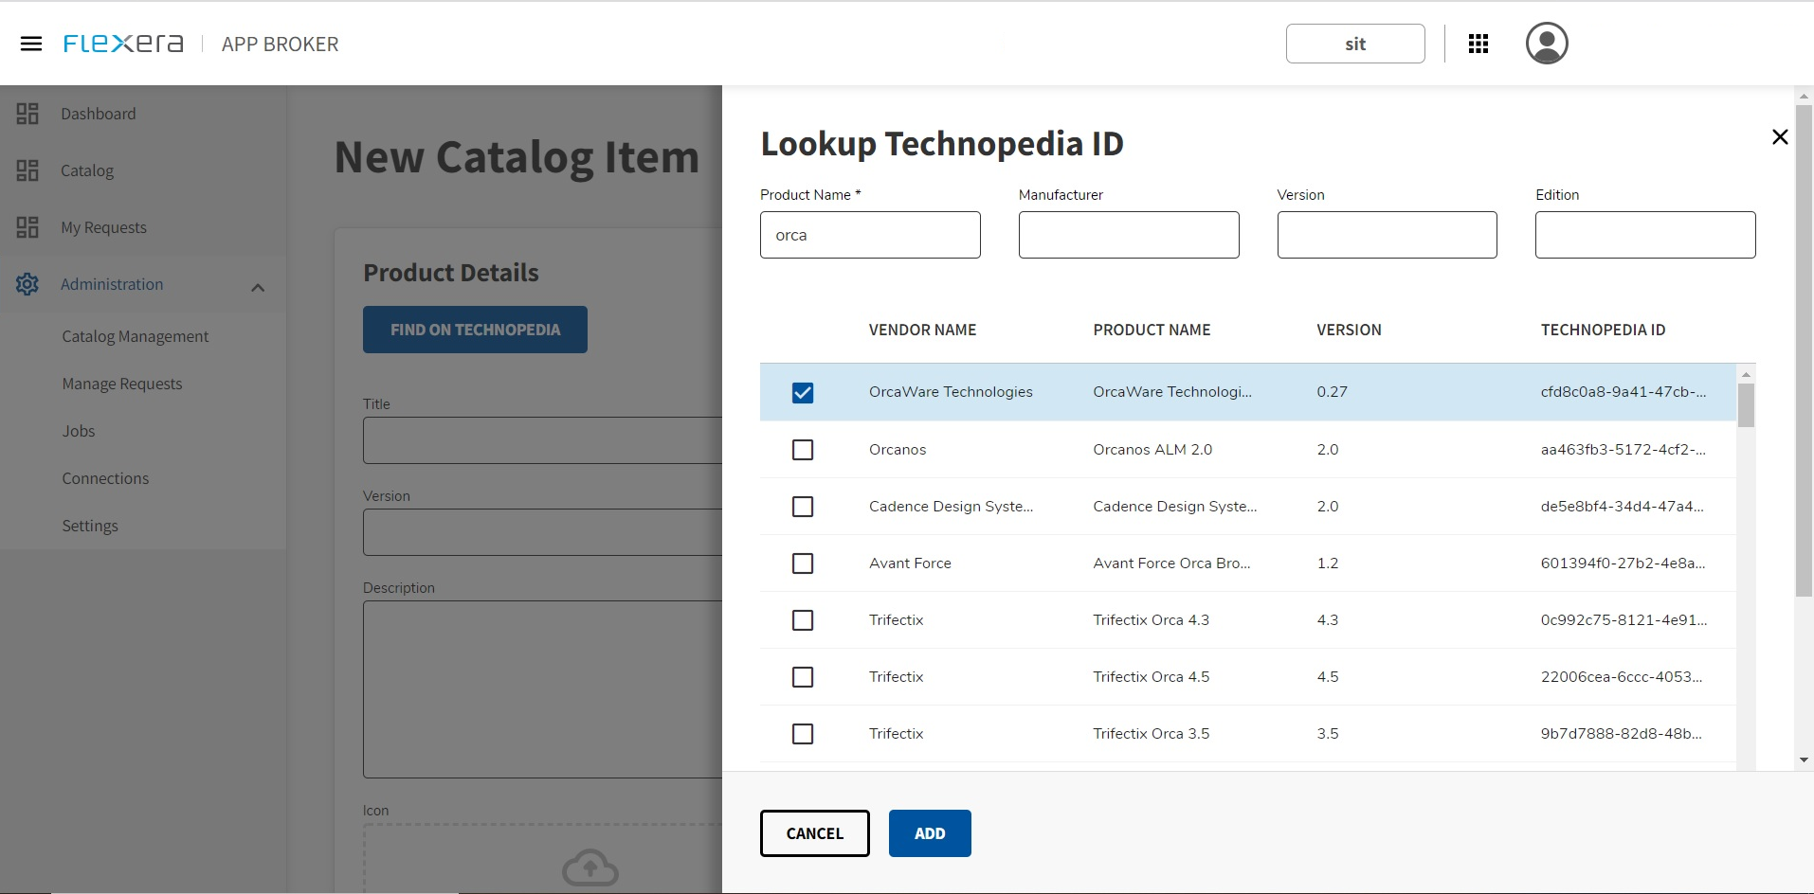Click version 0.27 cell
This screenshot has width=1814, height=894.
[1332, 392]
